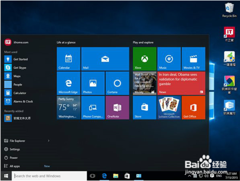Image resolution: width=240 pixels, height=181 pixels.
Task: Launch the OneNote tile
Action: tap(117, 108)
